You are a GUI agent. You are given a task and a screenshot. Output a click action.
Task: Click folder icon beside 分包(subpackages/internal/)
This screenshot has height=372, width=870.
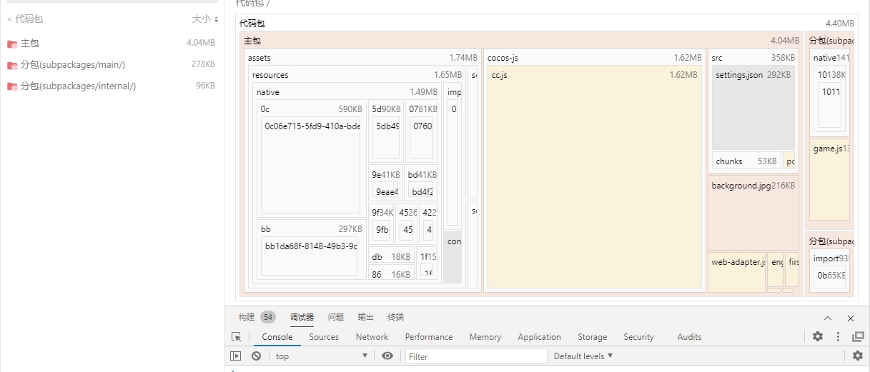point(12,86)
